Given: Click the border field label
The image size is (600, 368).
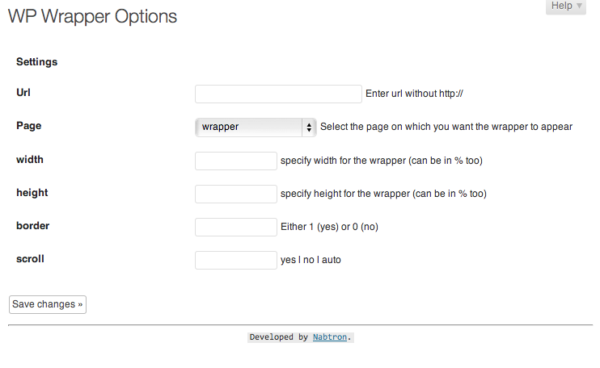Looking at the screenshot, I should tap(33, 226).
